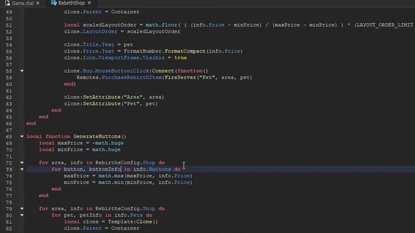Close the RebirthShop tab
415x233 pixels.
pos(89,3)
